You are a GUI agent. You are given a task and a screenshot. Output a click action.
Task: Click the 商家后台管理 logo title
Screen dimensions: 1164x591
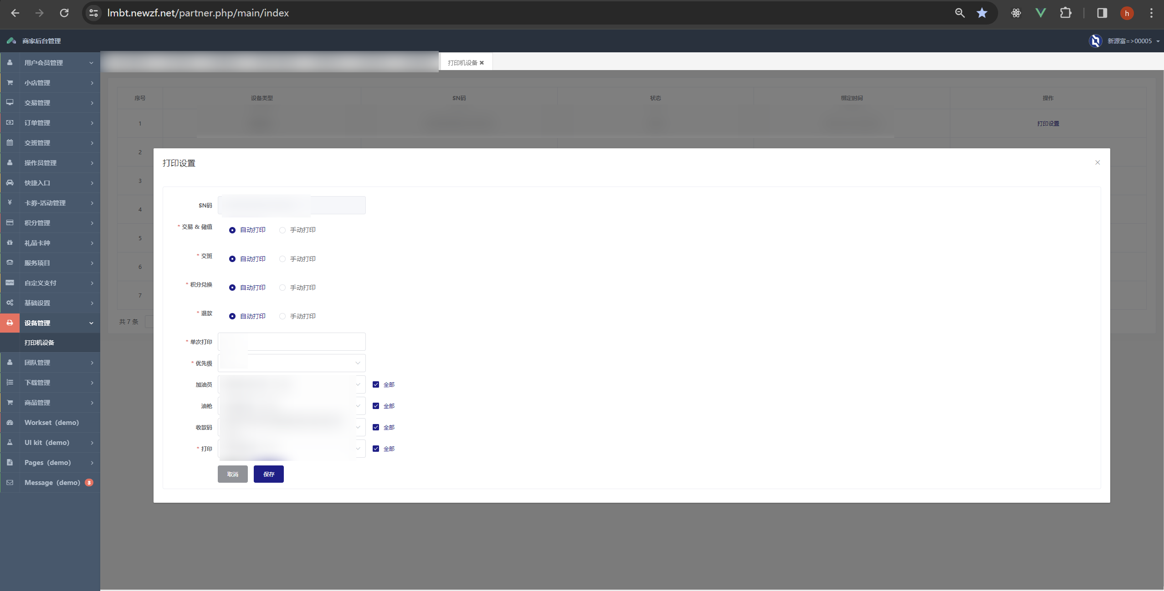41,41
